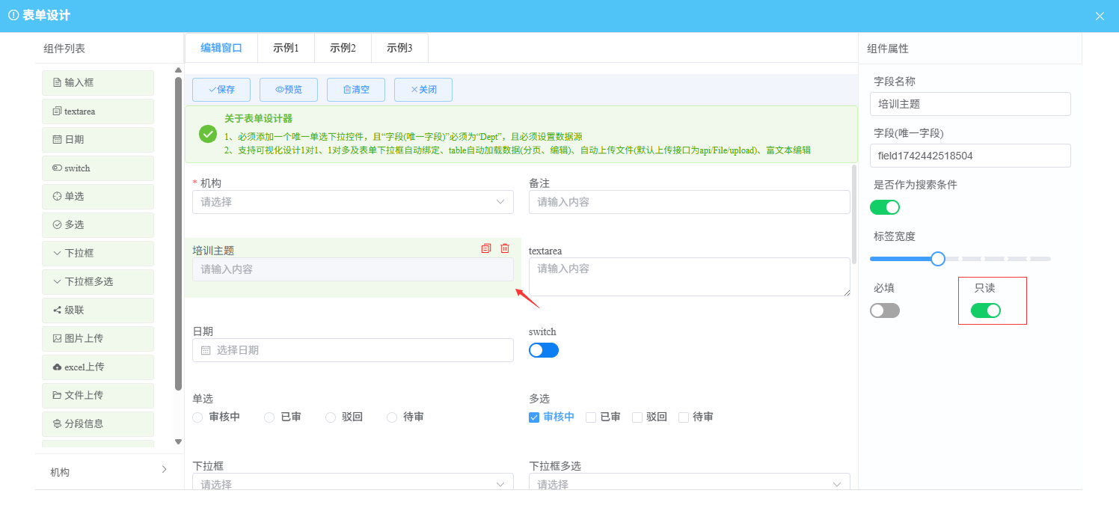Click the 字段(唯一字段) input field
Image resolution: width=1119 pixels, height=517 pixels.
tap(970, 156)
